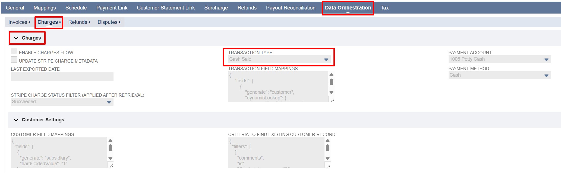This screenshot has height=175, width=561.
Task: Click resize handle of Criteria to Find Existing Customer box
Action: 328,166
